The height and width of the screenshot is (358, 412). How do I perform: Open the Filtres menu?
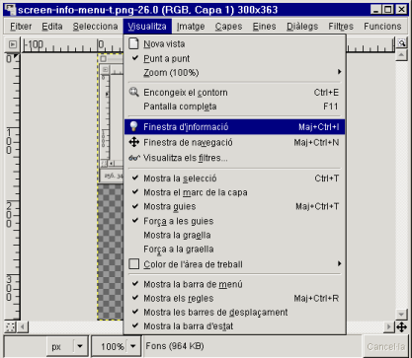pyautogui.click(x=341, y=27)
